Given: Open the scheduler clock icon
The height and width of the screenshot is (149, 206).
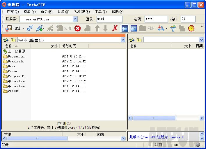Looking at the screenshot, I should pyautogui.click(x=191, y=28).
